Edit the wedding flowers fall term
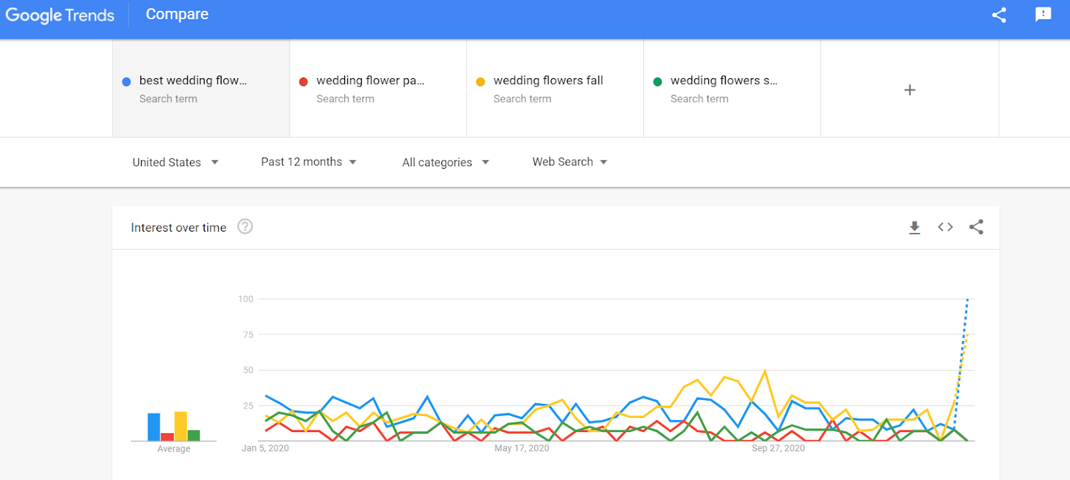 [x=548, y=81]
